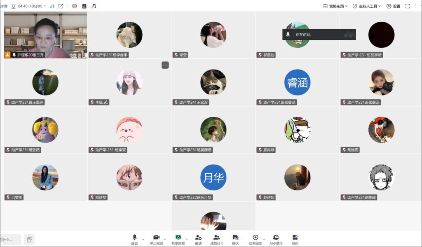Open the 成员(21) members list

pos(216,239)
